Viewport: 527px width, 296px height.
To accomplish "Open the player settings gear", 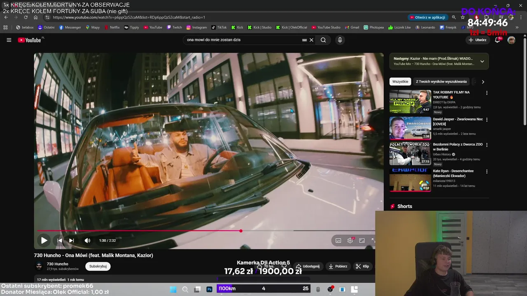I will point(350,240).
